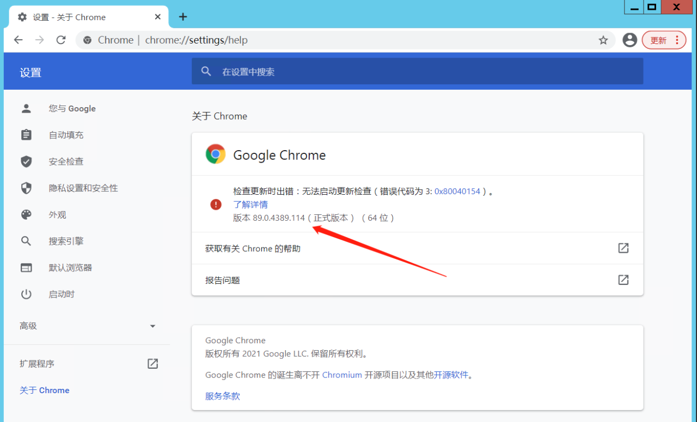The height and width of the screenshot is (422, 697).
Task: Open 报告问题 external link icon
Action: pyautogui.click(x=623, y=280)
